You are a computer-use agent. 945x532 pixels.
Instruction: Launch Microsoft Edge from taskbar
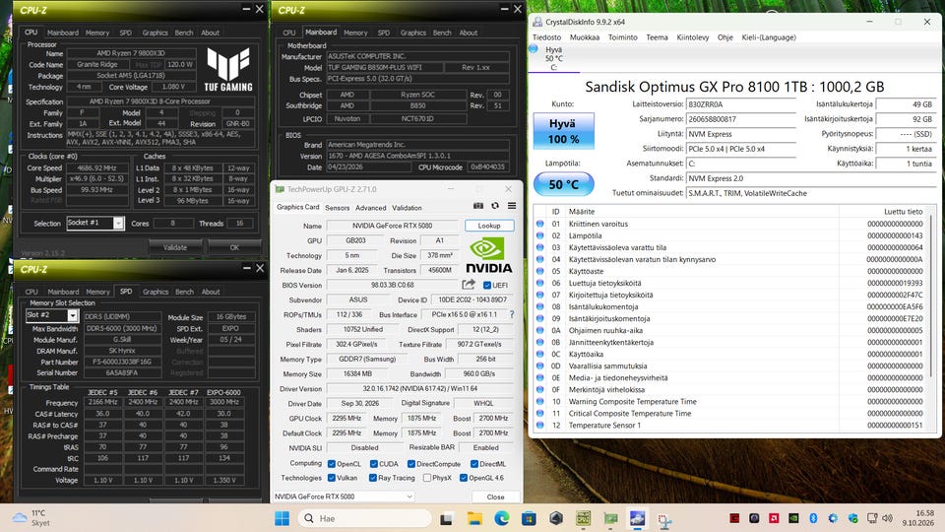[501, 519]
